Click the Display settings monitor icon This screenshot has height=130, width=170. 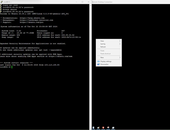(98, 61)
